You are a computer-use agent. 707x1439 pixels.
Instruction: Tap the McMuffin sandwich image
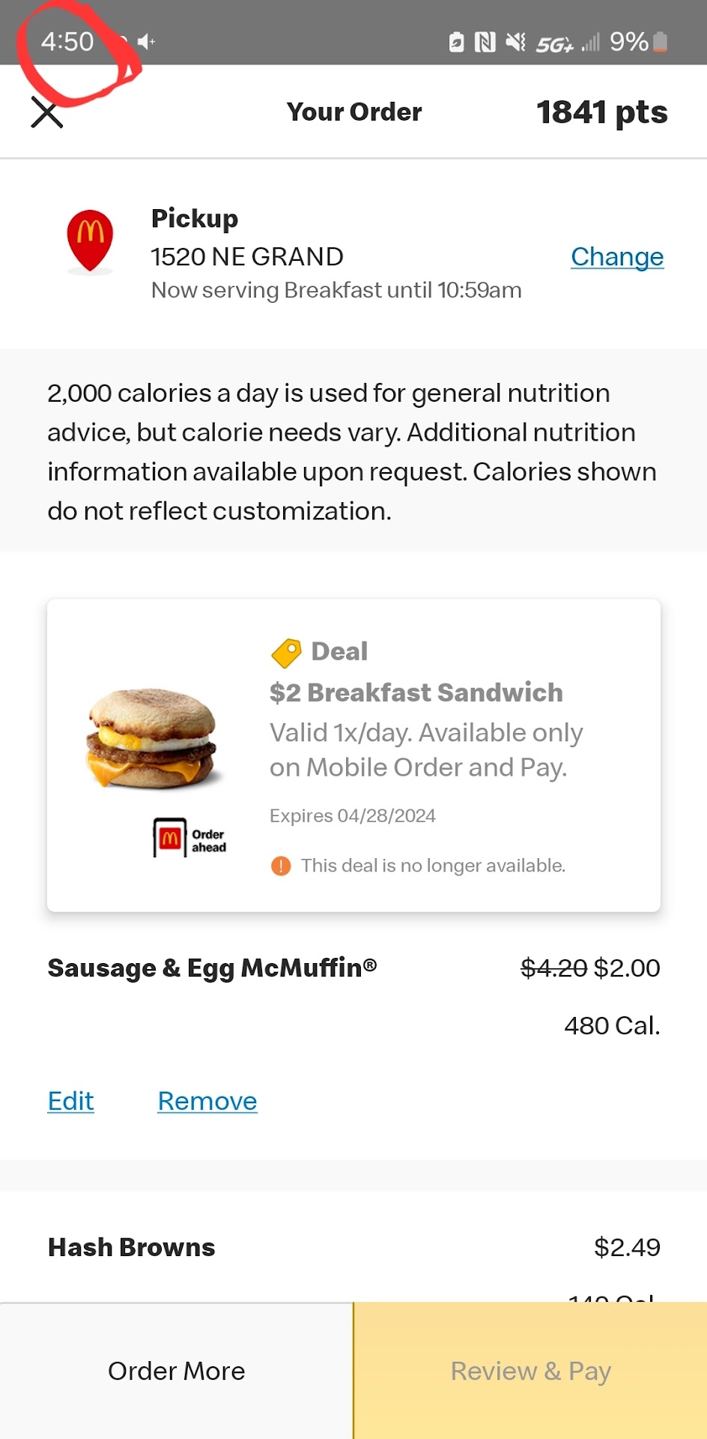153,738
